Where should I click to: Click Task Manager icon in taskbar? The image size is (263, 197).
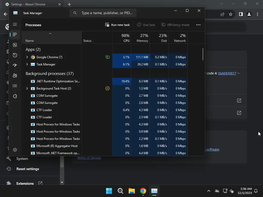coord(154,191)
